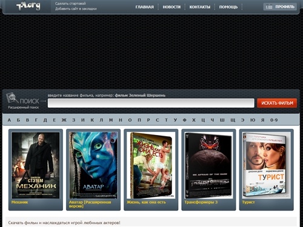Click the Турист title link
Viewport: 303px width, 227px height.
[248, 202]
